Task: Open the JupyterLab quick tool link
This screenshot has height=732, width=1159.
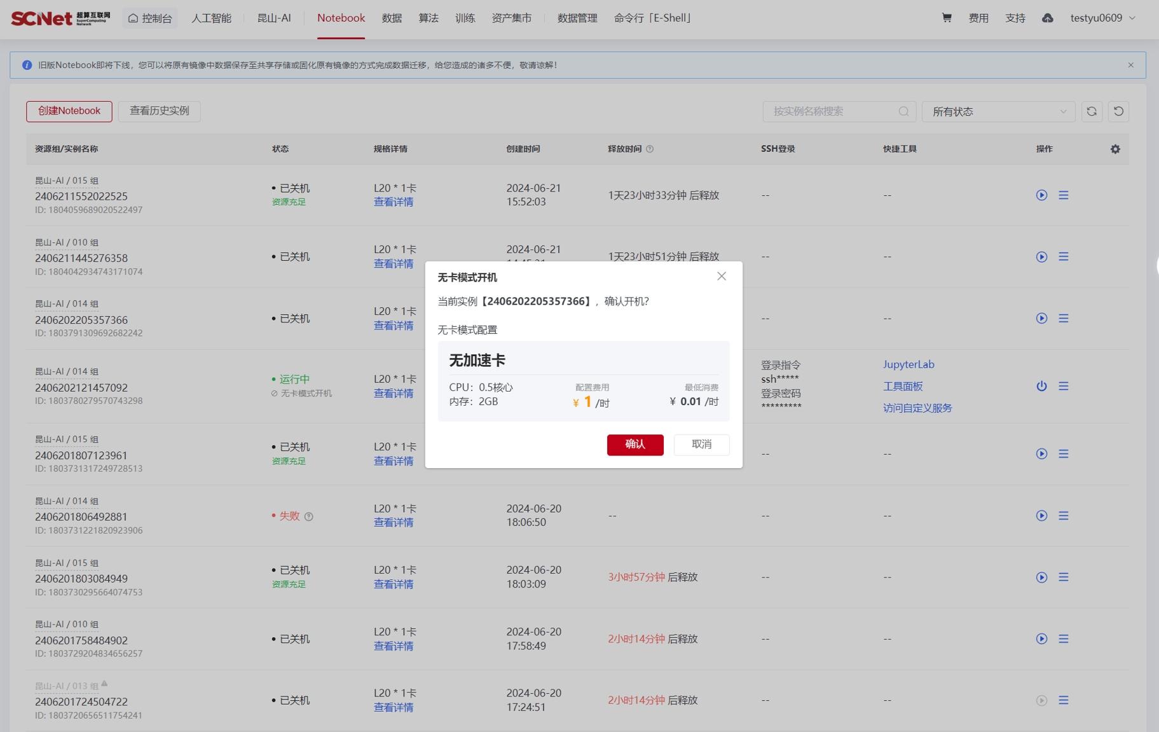Action: [908, 364]
